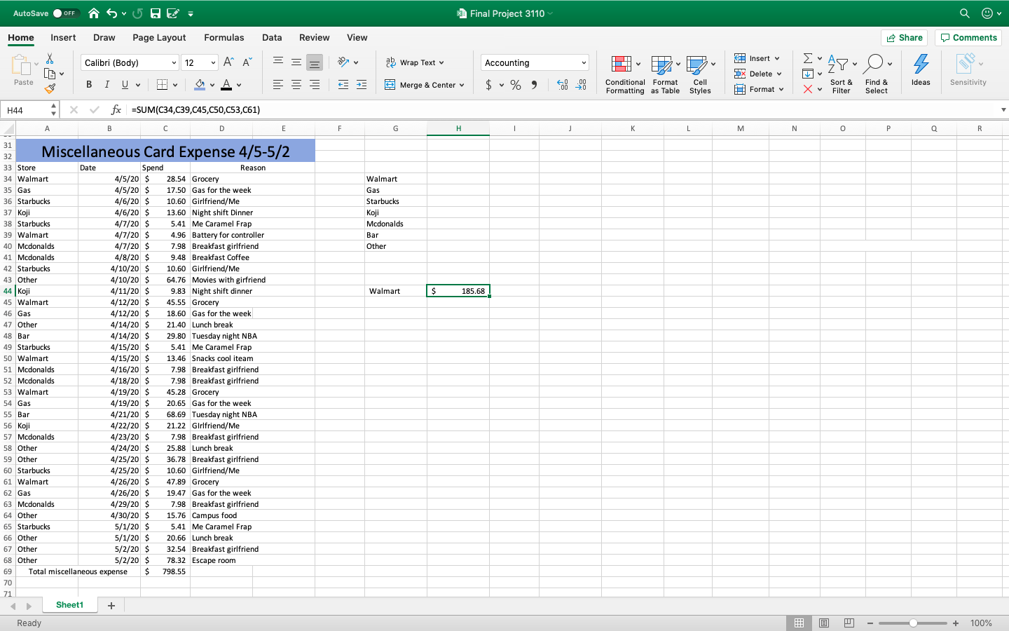
Task: Increase indent icon
Action: [x=362, y=85]
